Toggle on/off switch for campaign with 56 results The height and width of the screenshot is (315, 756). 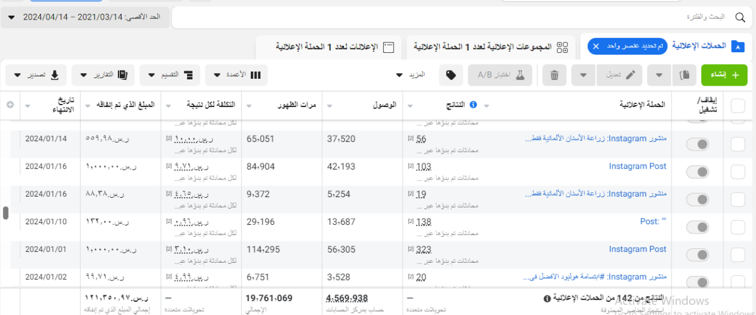tap(697, 144)
